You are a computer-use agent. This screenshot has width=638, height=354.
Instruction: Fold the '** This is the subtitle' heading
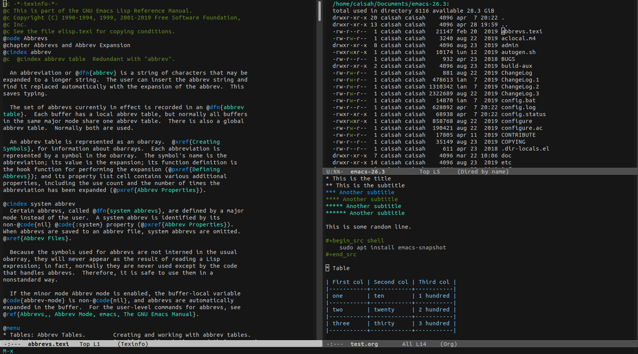365,185
